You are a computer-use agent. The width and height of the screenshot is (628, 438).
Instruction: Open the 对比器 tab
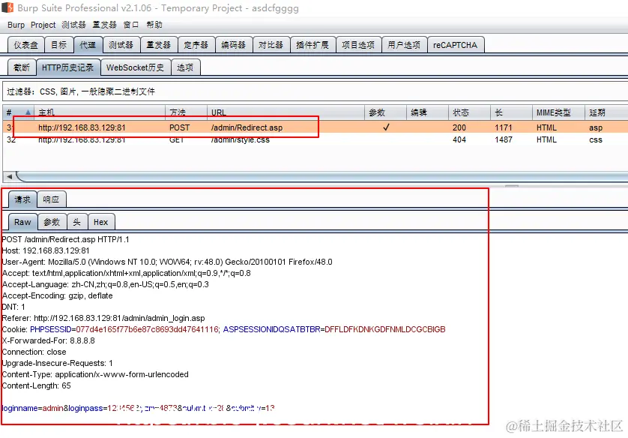(271, 45)
